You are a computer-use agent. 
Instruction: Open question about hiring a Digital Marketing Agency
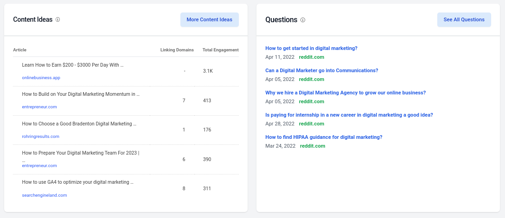click(345, 93)
